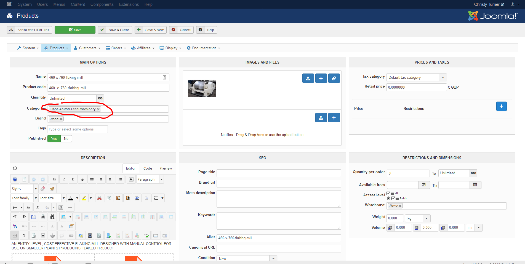Apply strikethrough to editor text
Screen dimensions: 525x264
[x=82, y=179]
